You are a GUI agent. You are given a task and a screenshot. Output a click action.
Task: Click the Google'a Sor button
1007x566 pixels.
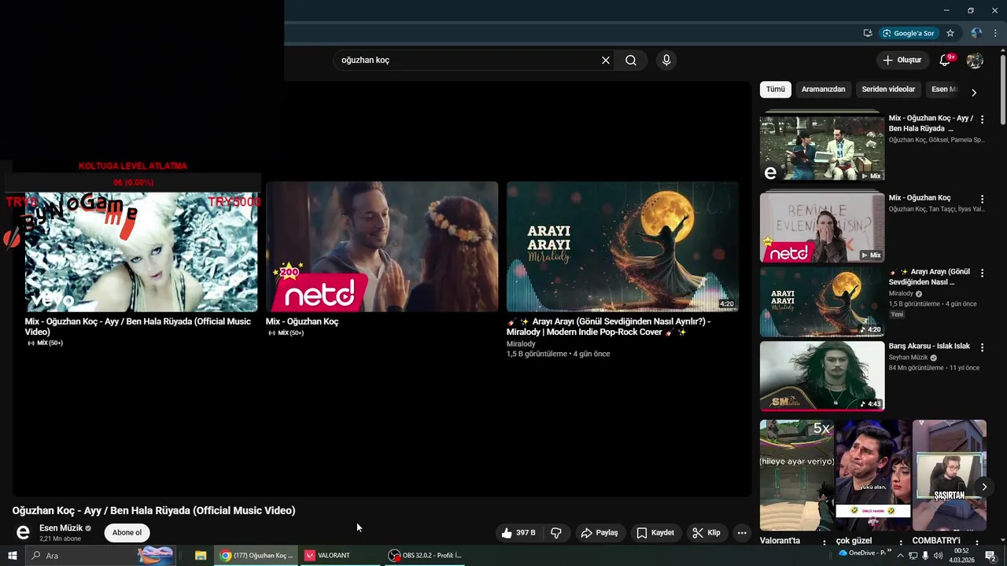pyautogui.click(x=909, y=33)
